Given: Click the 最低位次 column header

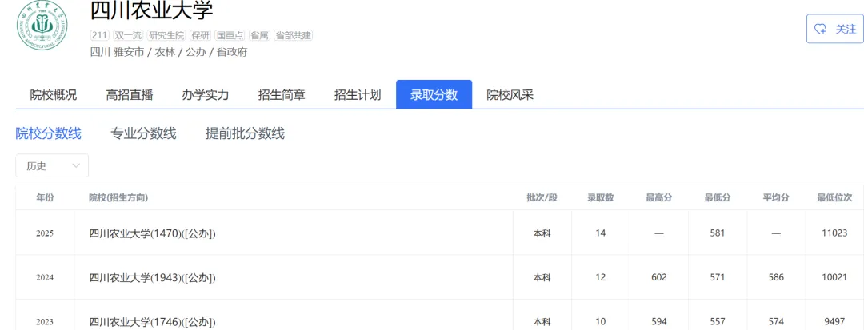Looking at the screenshot, I should point(834,197).
